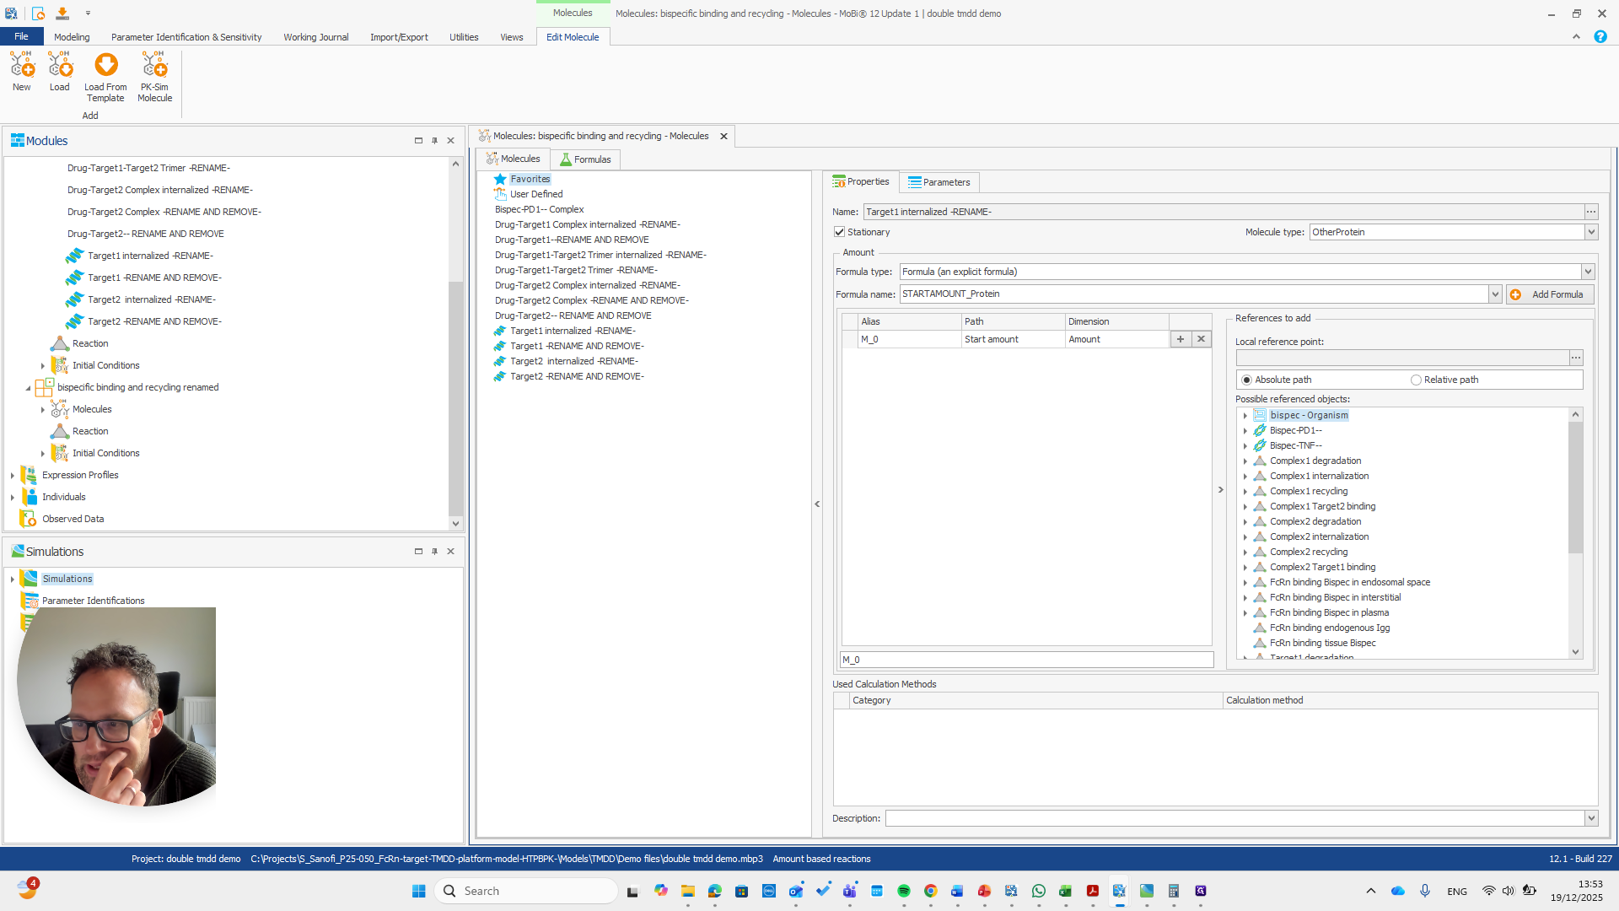Add a new reference with the plus button
Screen dimensions: 1619x911
coord(1180,338)
